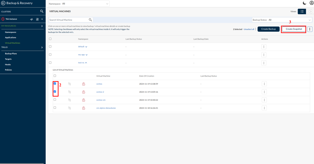This screenshot has height=164, width=314.
Task: Click the Clusters search magnifier icon
Action: (x=42, y=11)
